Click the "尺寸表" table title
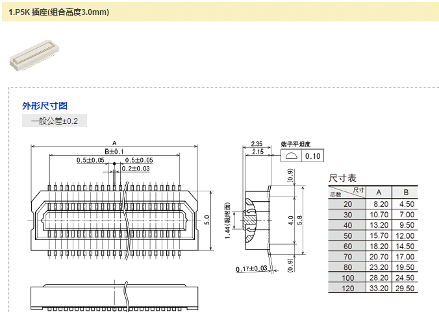 [x=342, y=178]
